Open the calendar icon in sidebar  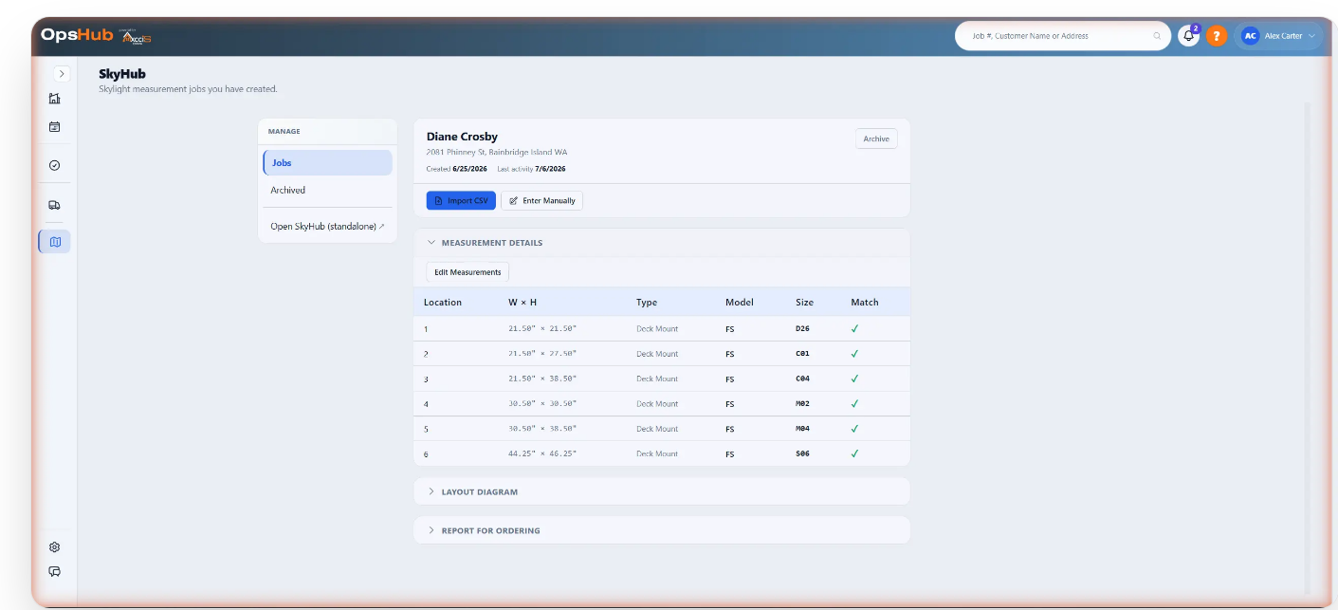coord(54,126)
